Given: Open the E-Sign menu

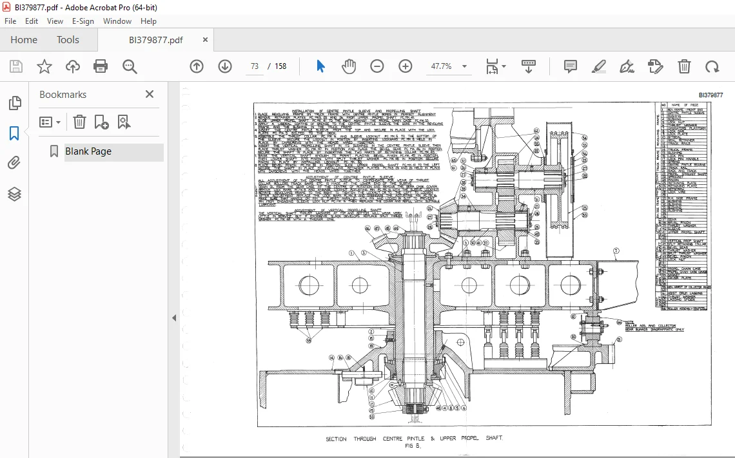Looking at the screenshot, I should point(83,21).
